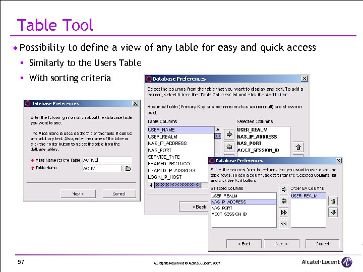Viewport: 363px width, 272px height.
Task: Close the left Database Preferences dialog
Action: tap(135, 103)
